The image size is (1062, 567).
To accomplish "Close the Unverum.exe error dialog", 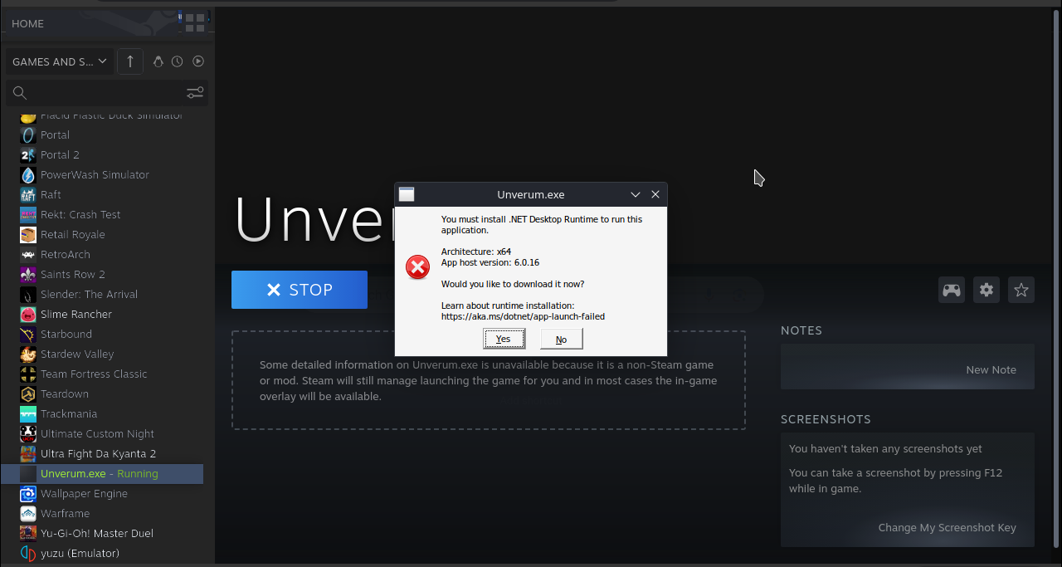I will [x=655, y=194].
